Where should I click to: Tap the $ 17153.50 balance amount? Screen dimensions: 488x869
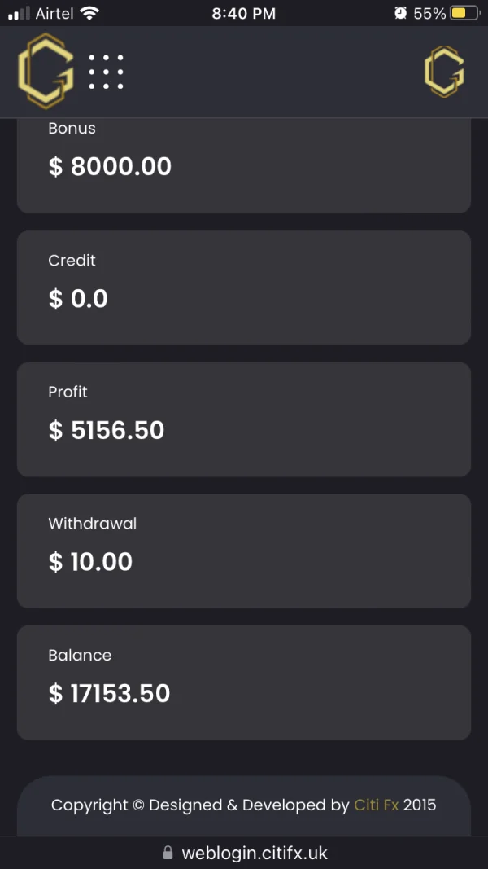[110, 694]
